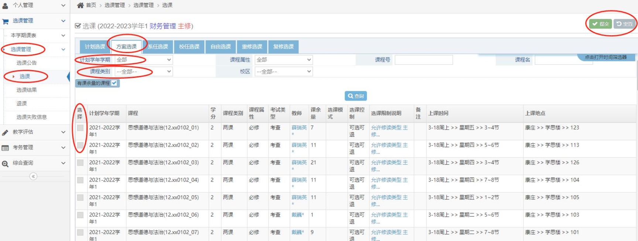Viewport: 638px width, 241px height.
Task: Click the 课程号 input field
Action: (423, 60)
